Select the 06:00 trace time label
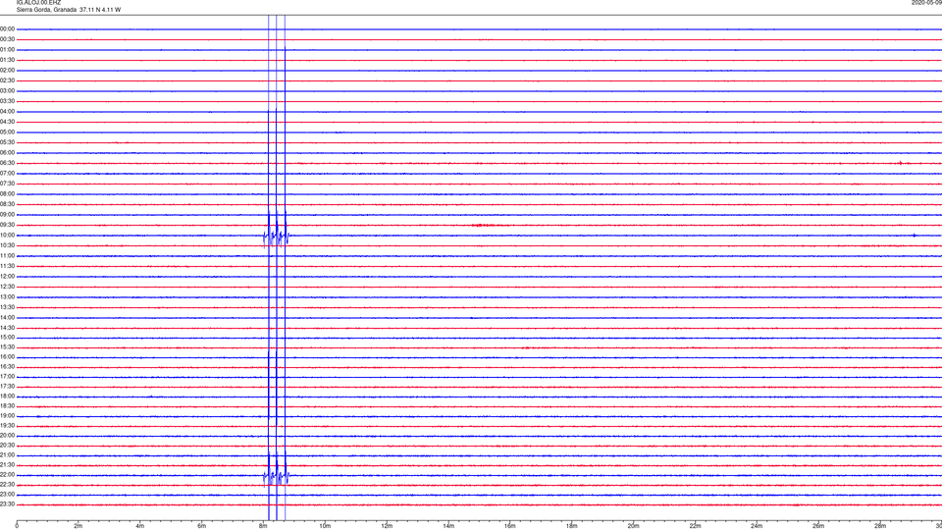The image size is (942, 530). click(x=7, y=153)
